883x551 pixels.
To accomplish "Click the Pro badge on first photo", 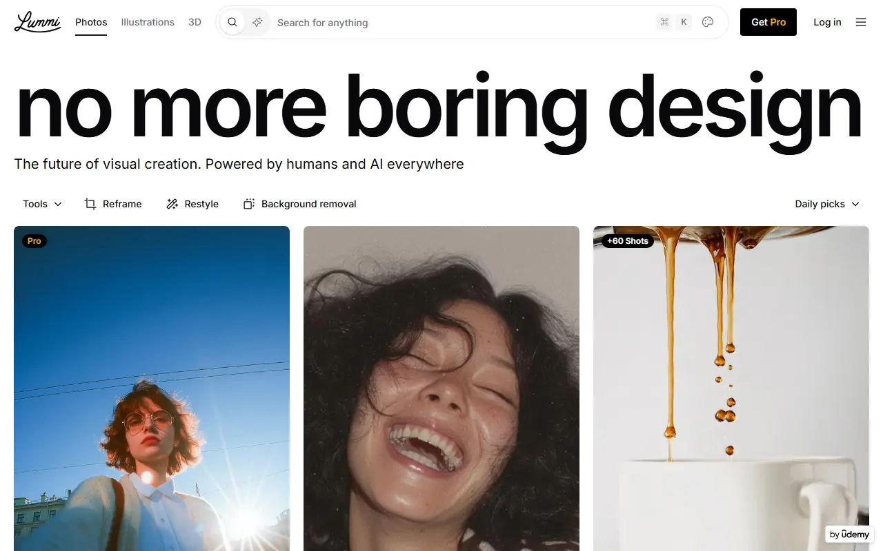I will pos(34,241).
